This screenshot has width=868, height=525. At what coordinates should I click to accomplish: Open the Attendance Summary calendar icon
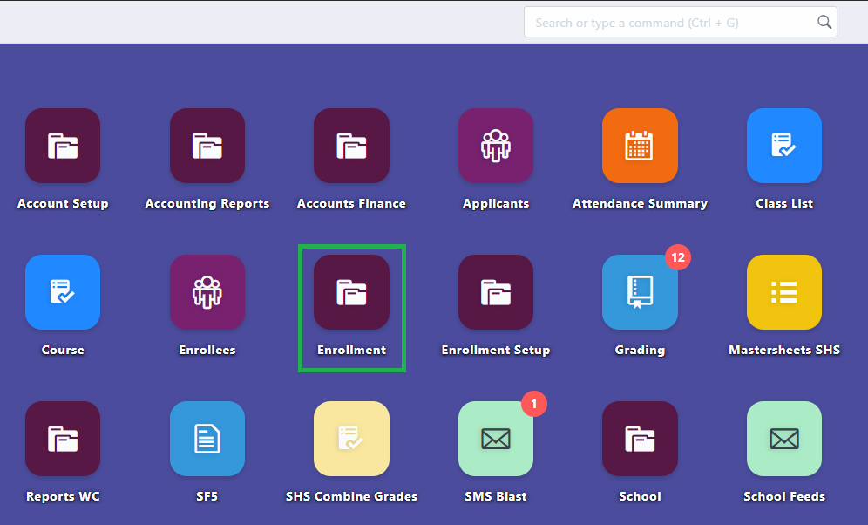pos(640,146)
